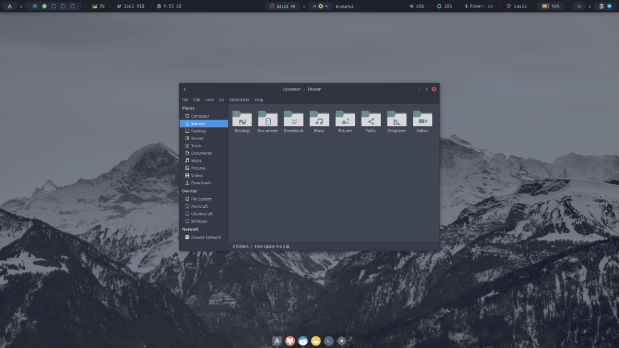The width and height of the screenshot is (619, 348).
Task: Open the View menu in Thunar
Action: pyautogui.click(x=209, y=100)
